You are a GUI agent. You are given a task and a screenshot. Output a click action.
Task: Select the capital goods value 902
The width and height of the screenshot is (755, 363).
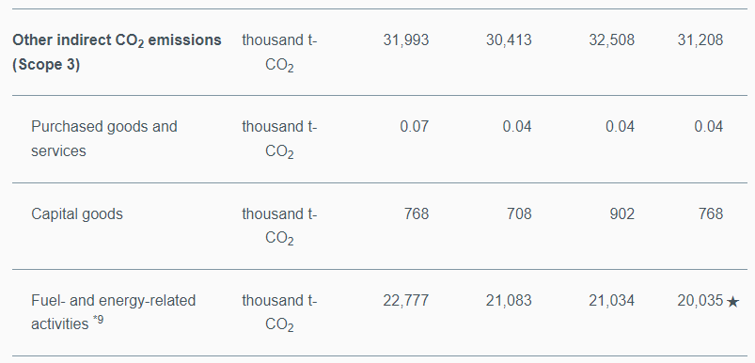tap(622, 213)
